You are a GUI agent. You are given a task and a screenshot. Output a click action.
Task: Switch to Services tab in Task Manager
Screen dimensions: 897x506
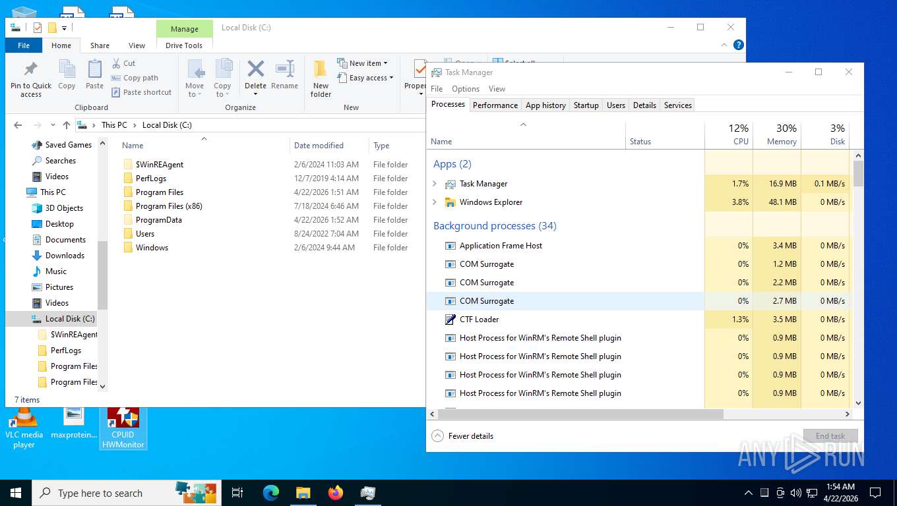point(678,105)
